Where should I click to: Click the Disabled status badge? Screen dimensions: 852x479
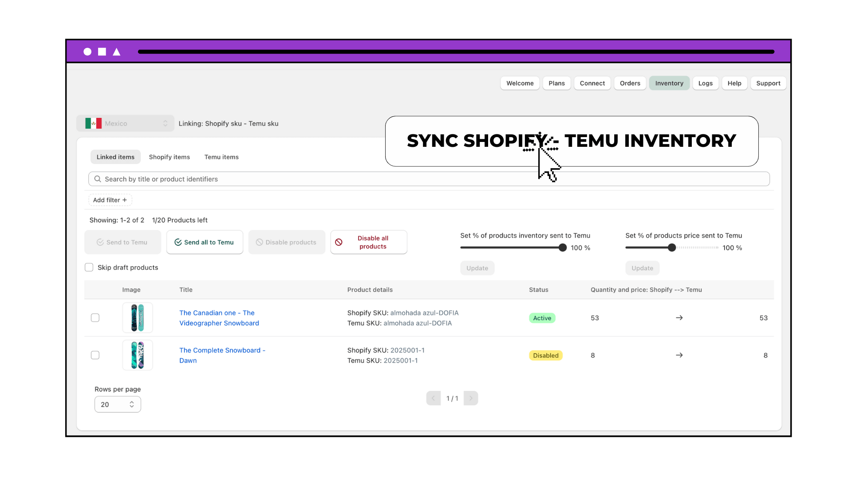tap(546, 355)
